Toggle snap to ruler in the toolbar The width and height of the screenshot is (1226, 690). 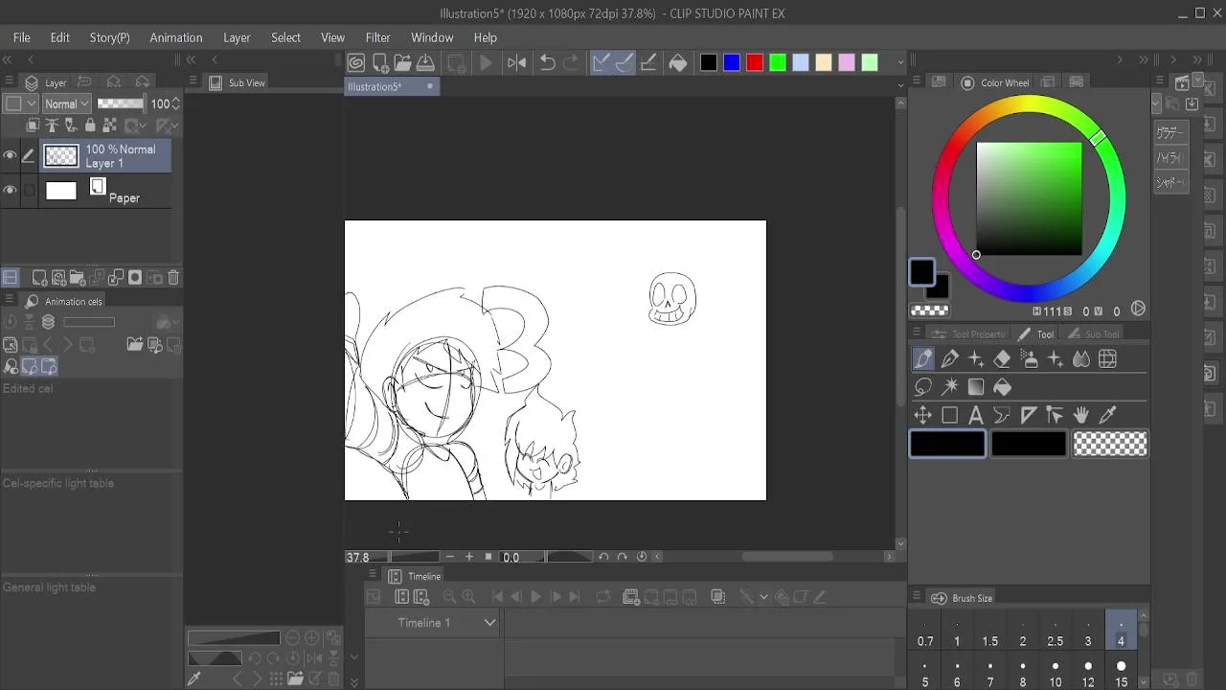[x=602, y=63]
